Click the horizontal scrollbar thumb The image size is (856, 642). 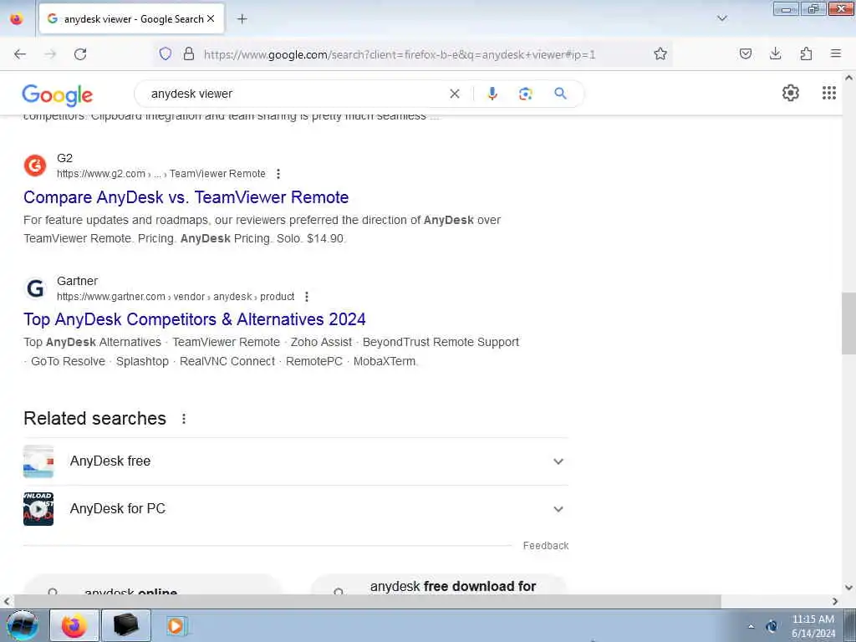[368, 601]
